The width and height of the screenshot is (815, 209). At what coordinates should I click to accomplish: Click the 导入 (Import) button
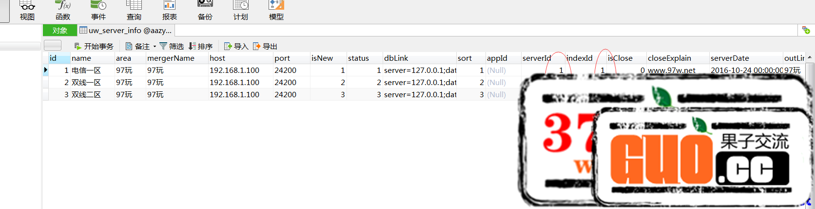point(236,46)
